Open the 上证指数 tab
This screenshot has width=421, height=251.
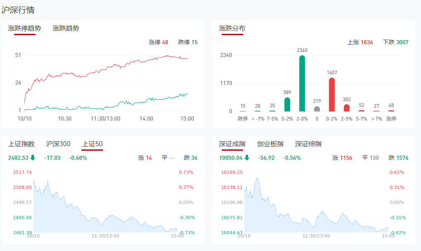click(x=22, y=144)
